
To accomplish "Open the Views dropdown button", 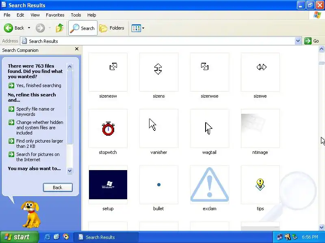I will tap(138, 28).
